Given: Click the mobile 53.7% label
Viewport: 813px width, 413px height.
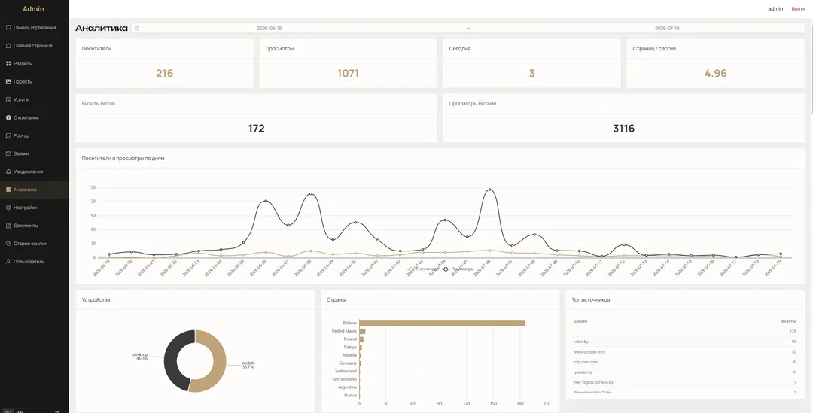Looking at the screenshot, I should coord(248,365).
